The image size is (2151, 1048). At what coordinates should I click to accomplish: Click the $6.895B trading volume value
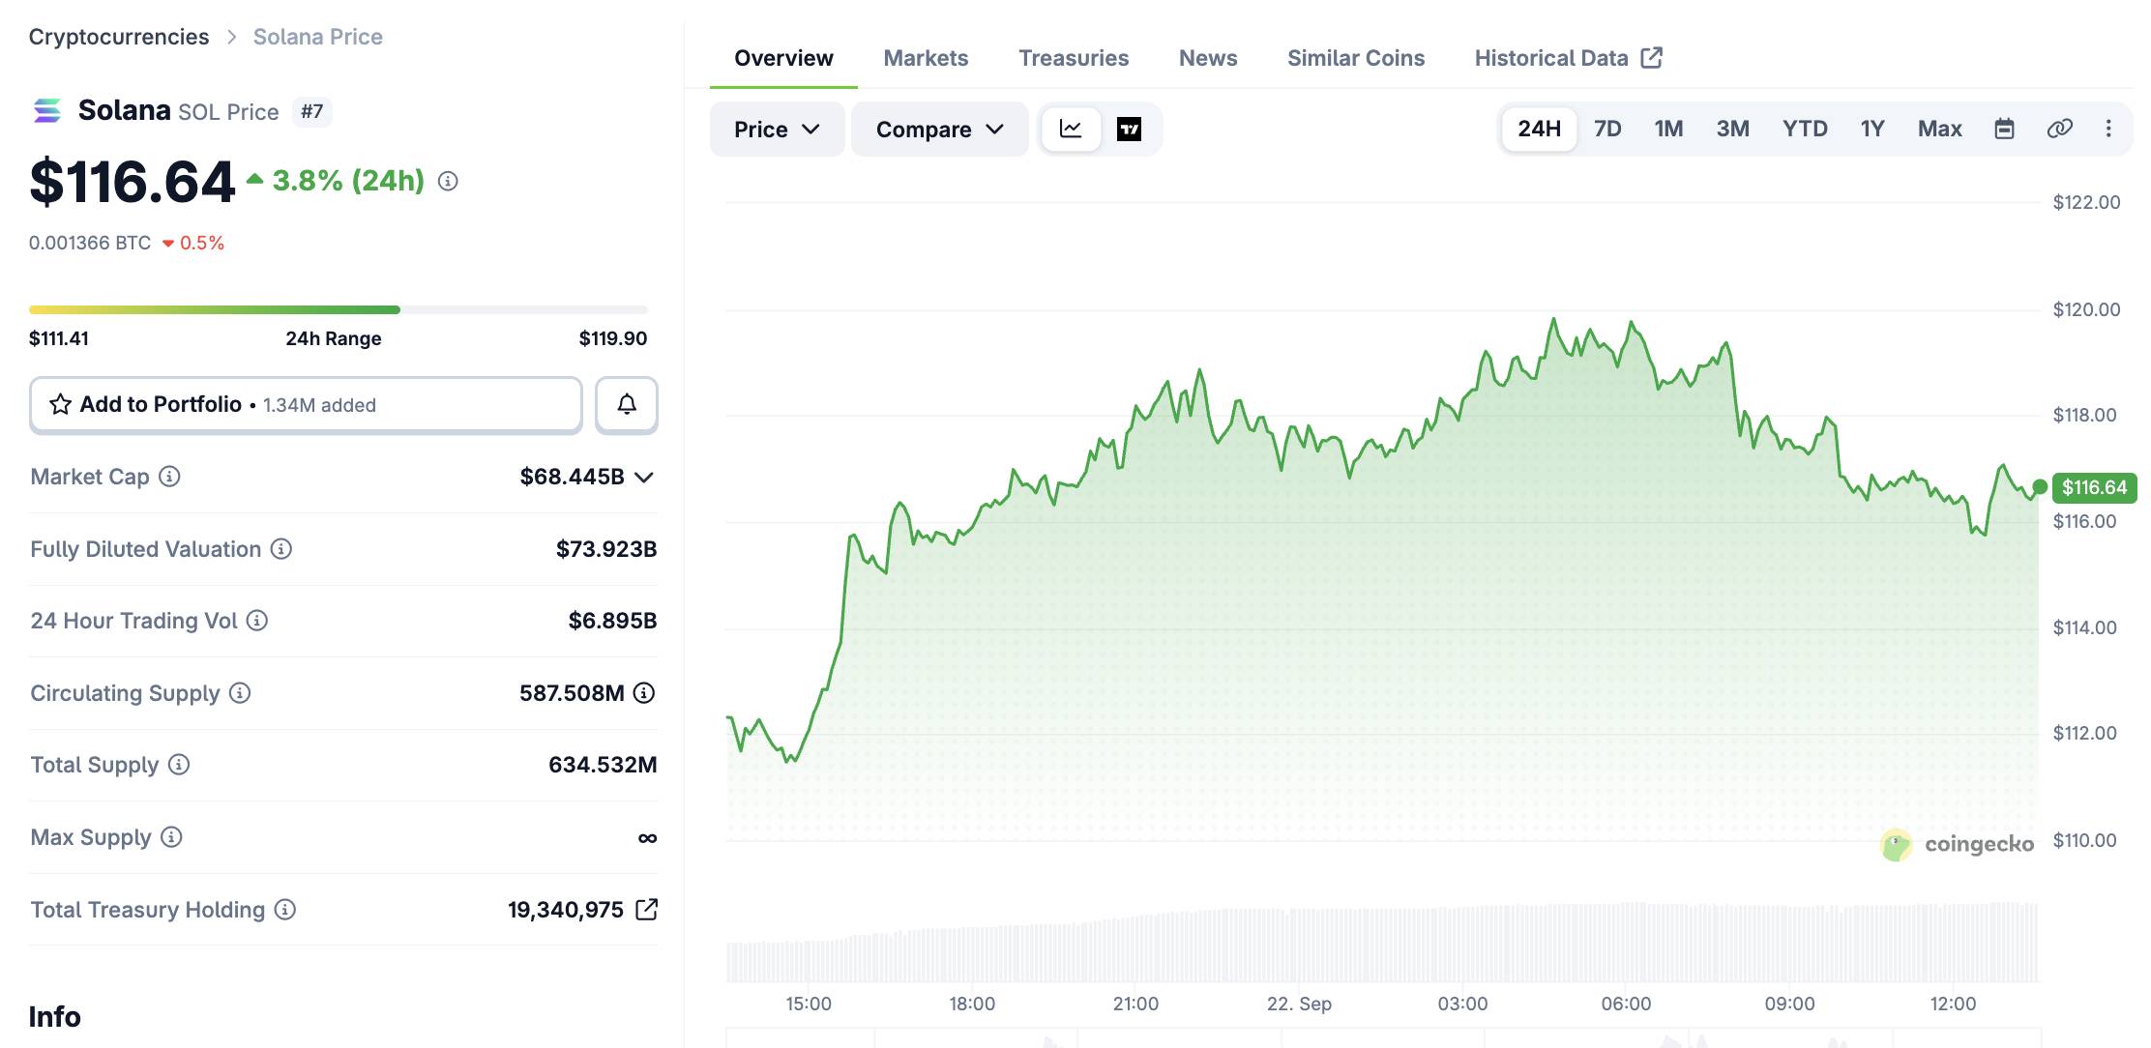click(612, 621)
